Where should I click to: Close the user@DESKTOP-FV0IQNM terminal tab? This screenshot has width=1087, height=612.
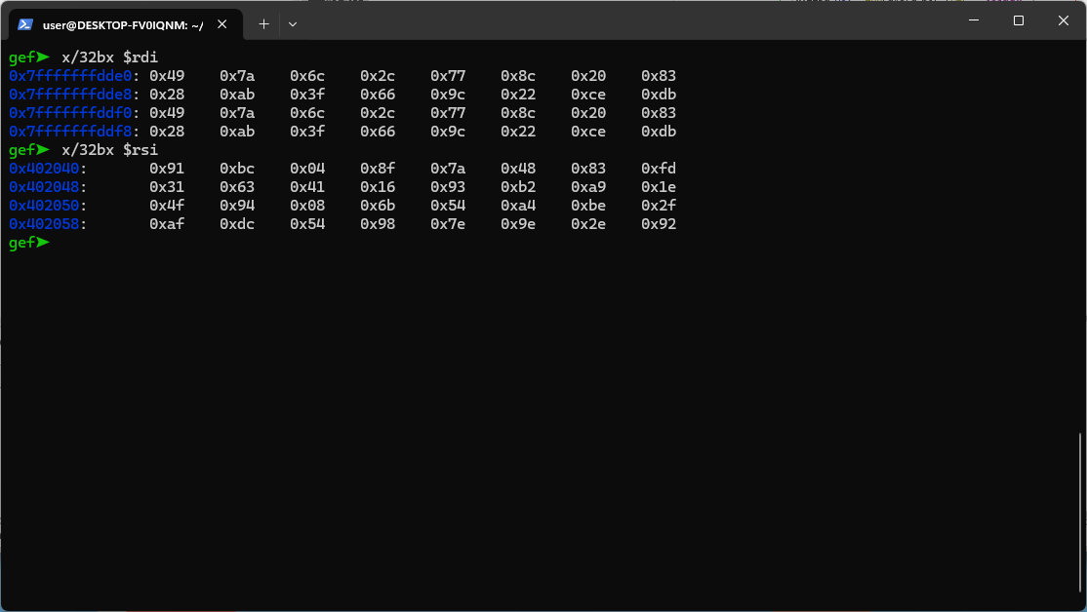[x=222, y=24]
